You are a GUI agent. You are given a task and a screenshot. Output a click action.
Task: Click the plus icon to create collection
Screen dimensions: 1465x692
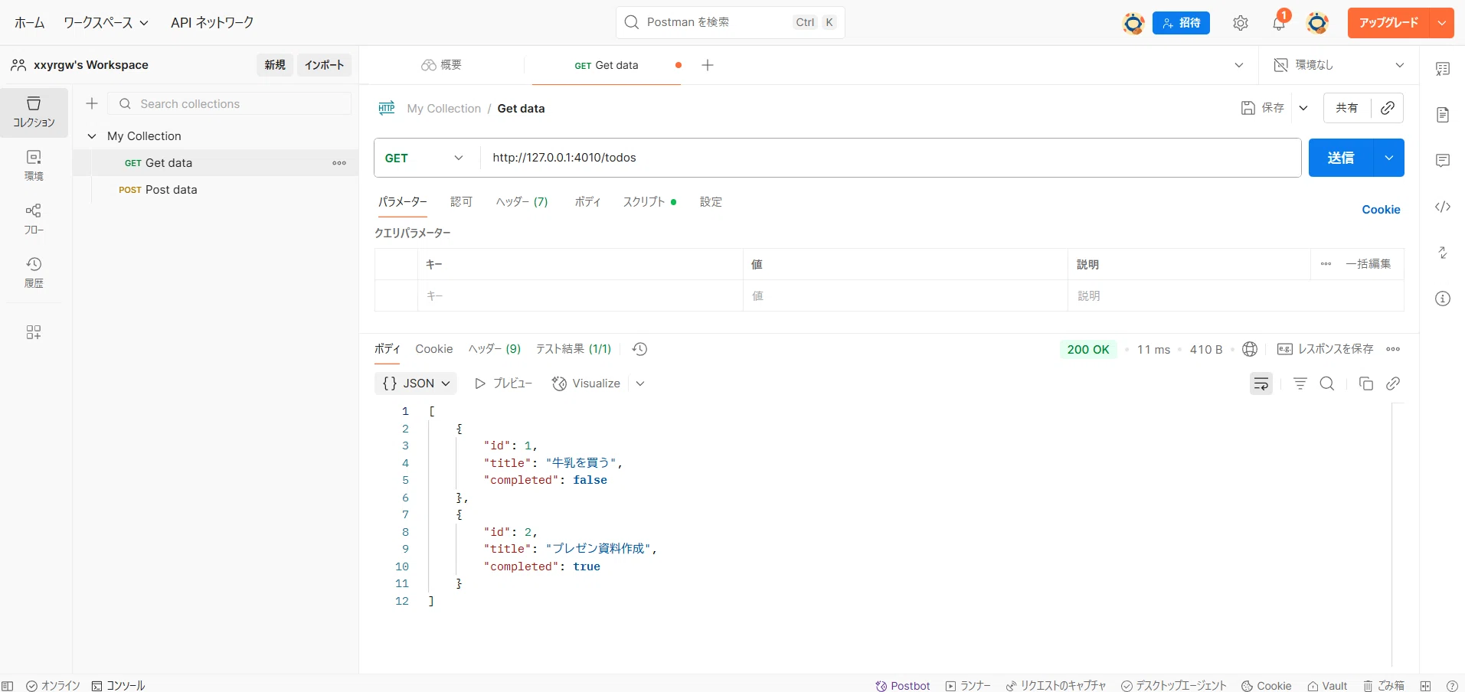[x=92, y=103]
